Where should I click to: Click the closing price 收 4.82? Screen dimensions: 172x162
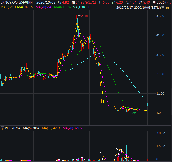click(x=63, y=2)
